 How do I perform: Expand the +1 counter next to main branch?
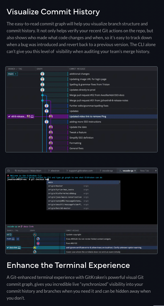tap(18, 239)
